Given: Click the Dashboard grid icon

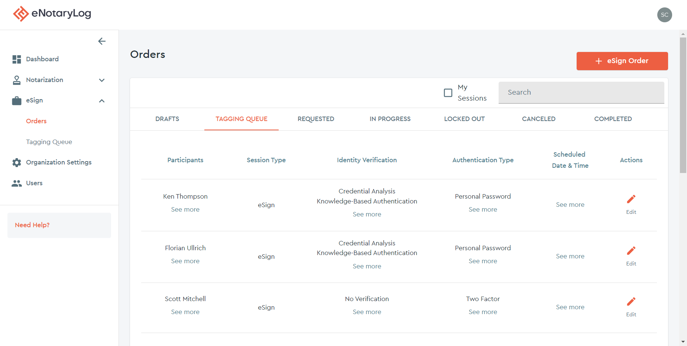Looking at the screenshot, I should tap(17, 59).
